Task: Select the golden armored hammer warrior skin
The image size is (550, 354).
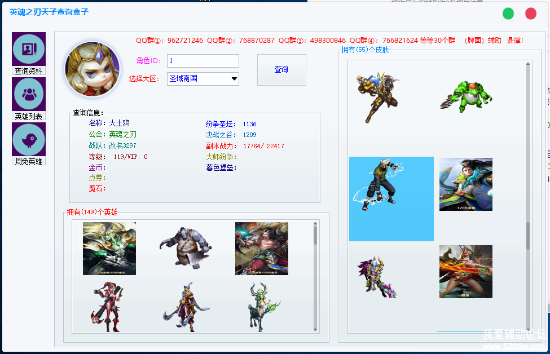Action: click(378, 97)
